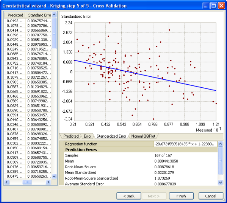Select table cell 0.00806472...
Viewport: 227px width, 203px height.
[x=39, y=73]
